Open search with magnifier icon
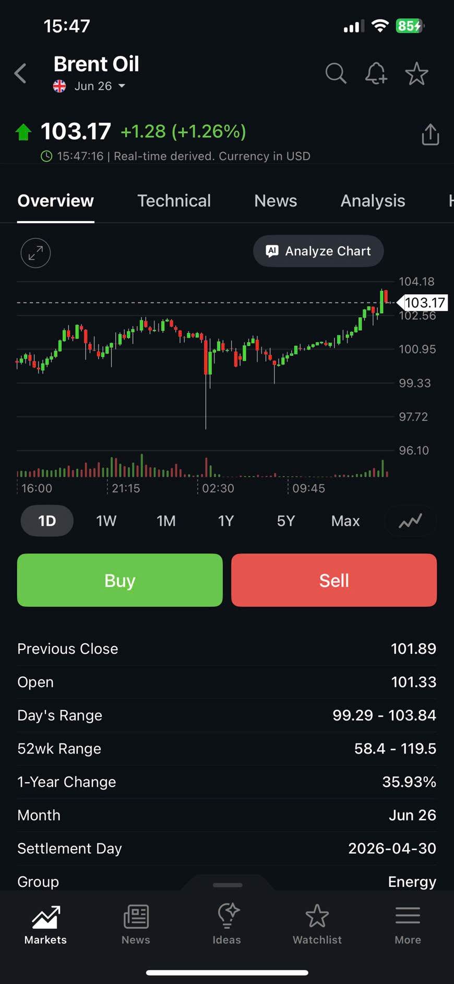Screen dimensions: 454x984 [336, 74]
